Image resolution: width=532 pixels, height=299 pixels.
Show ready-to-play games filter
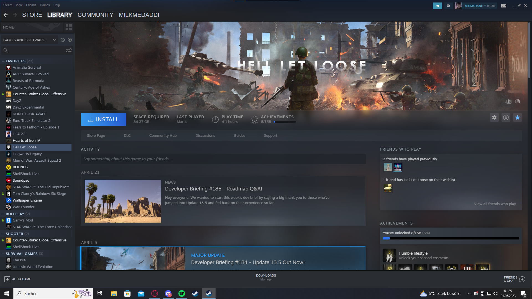pos(70,40)
